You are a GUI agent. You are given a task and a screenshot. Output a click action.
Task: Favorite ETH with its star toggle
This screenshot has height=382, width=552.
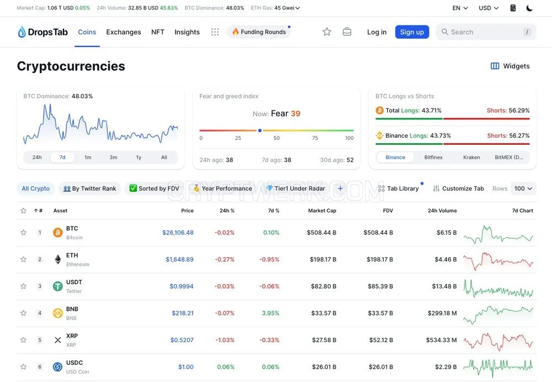pos(24,259)
